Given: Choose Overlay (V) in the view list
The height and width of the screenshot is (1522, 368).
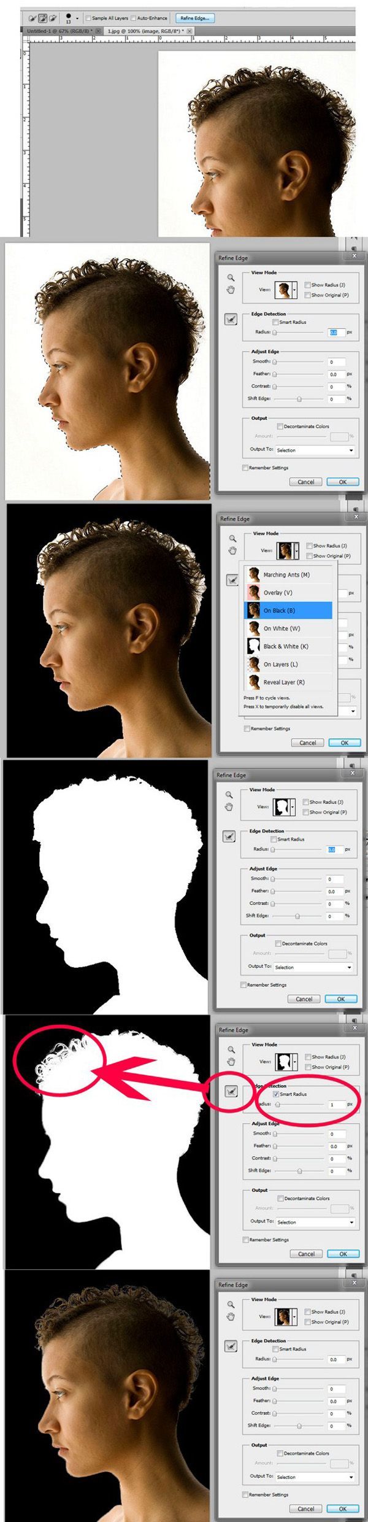Looking at the screenshot, I should tap(288, 592).
